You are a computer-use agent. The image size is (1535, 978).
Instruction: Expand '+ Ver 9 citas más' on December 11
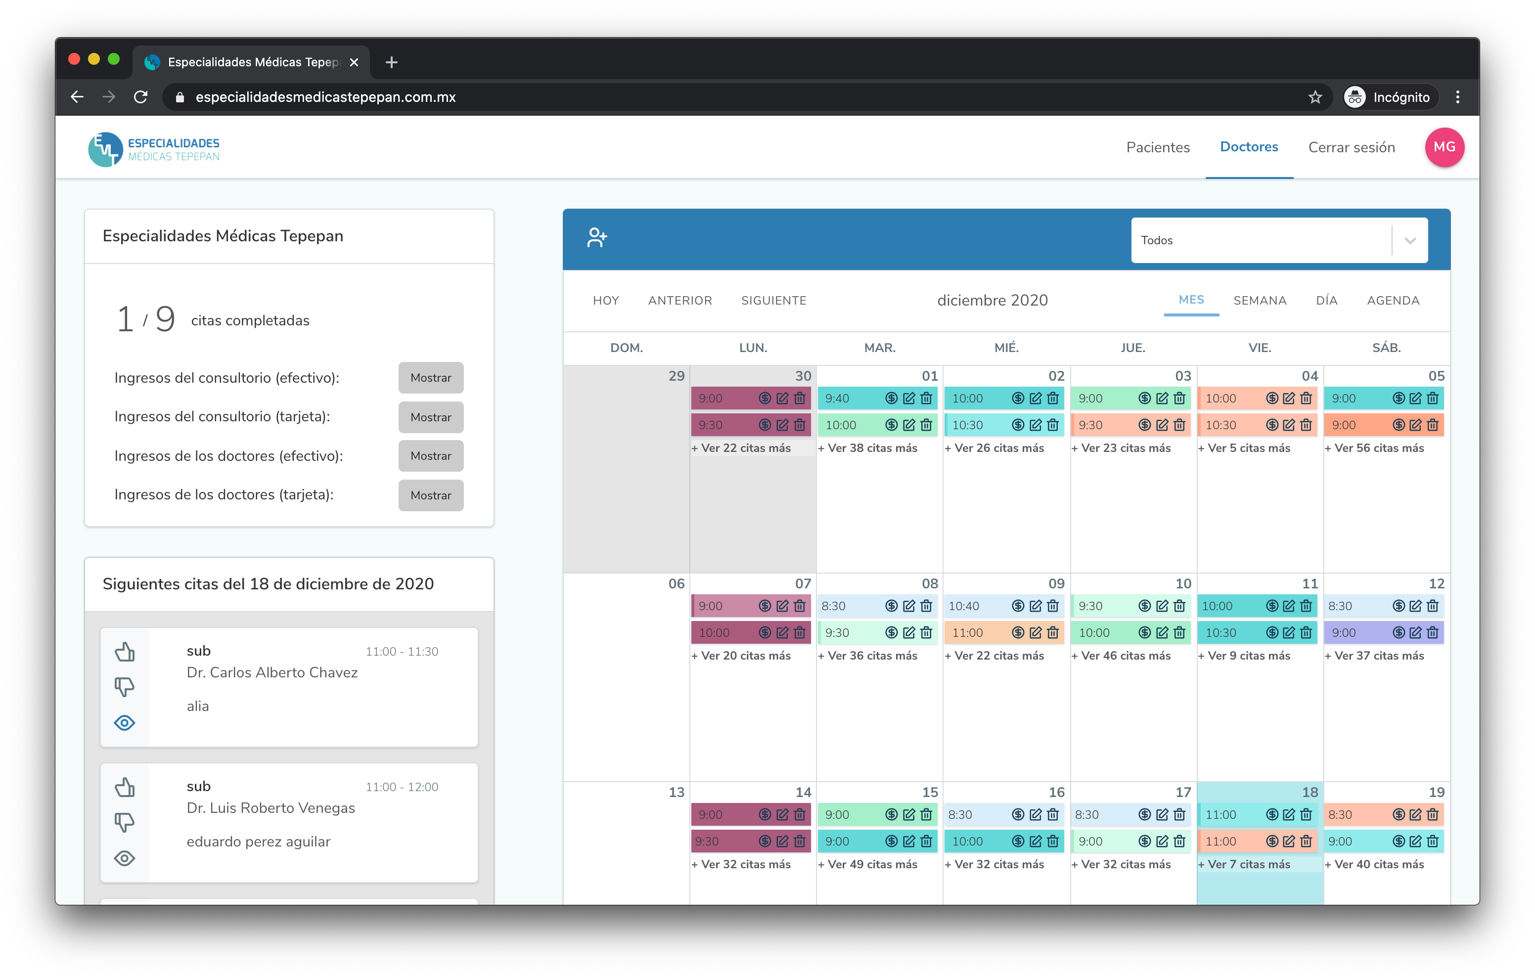[x=1244, y=656]
